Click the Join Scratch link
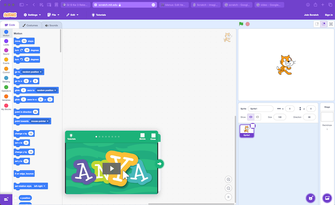 coord(311,15)
